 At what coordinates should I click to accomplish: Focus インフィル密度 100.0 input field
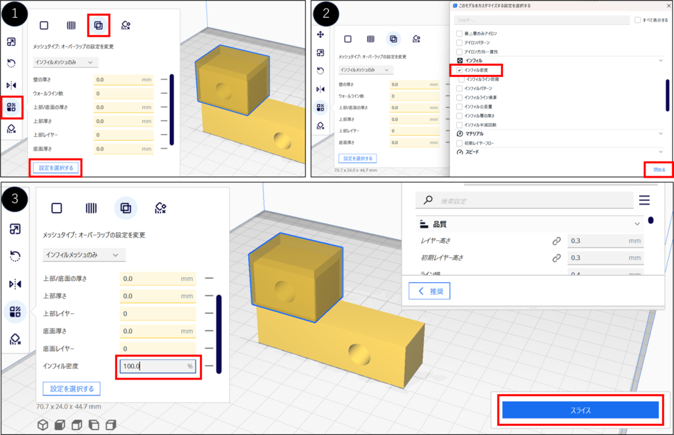158,366
